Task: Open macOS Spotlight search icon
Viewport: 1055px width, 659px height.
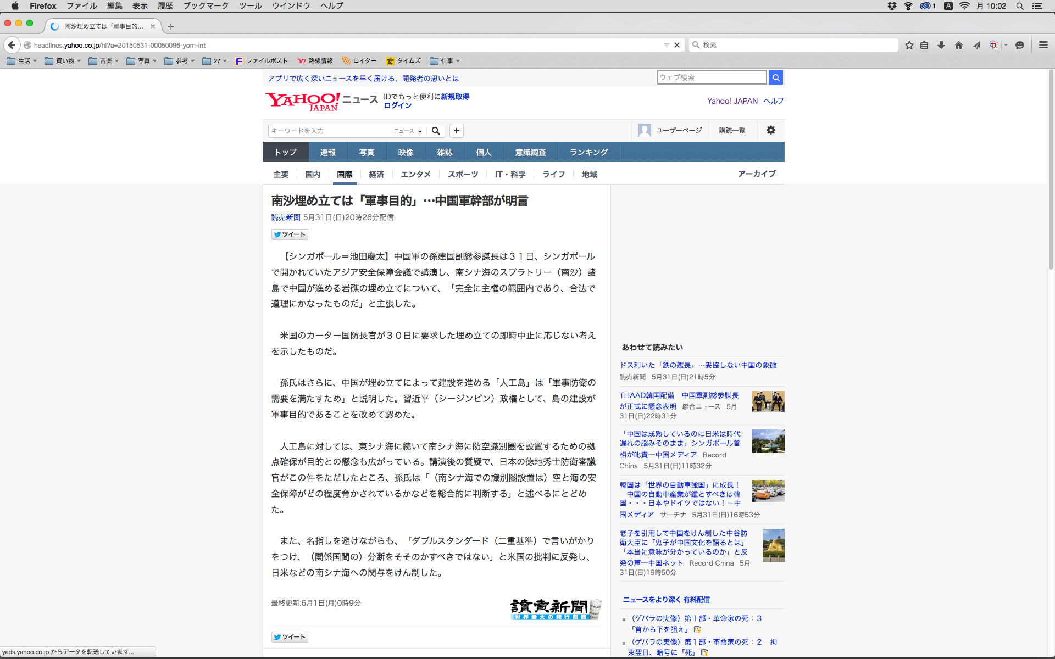Action: tap(1020, 6)
